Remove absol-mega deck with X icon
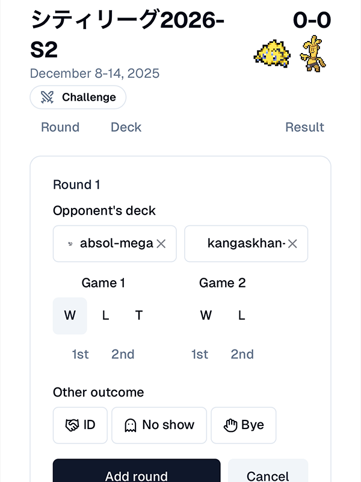 click(x=161, y=244)
